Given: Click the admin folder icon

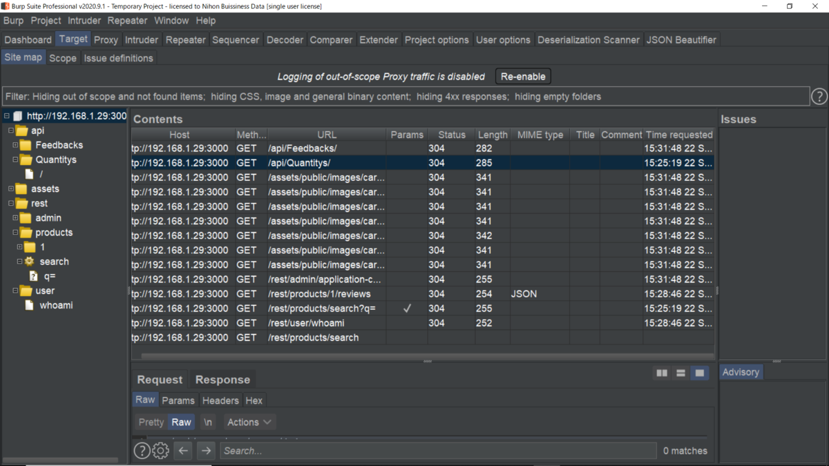Looking at the screenshot, I should [26, 217].
